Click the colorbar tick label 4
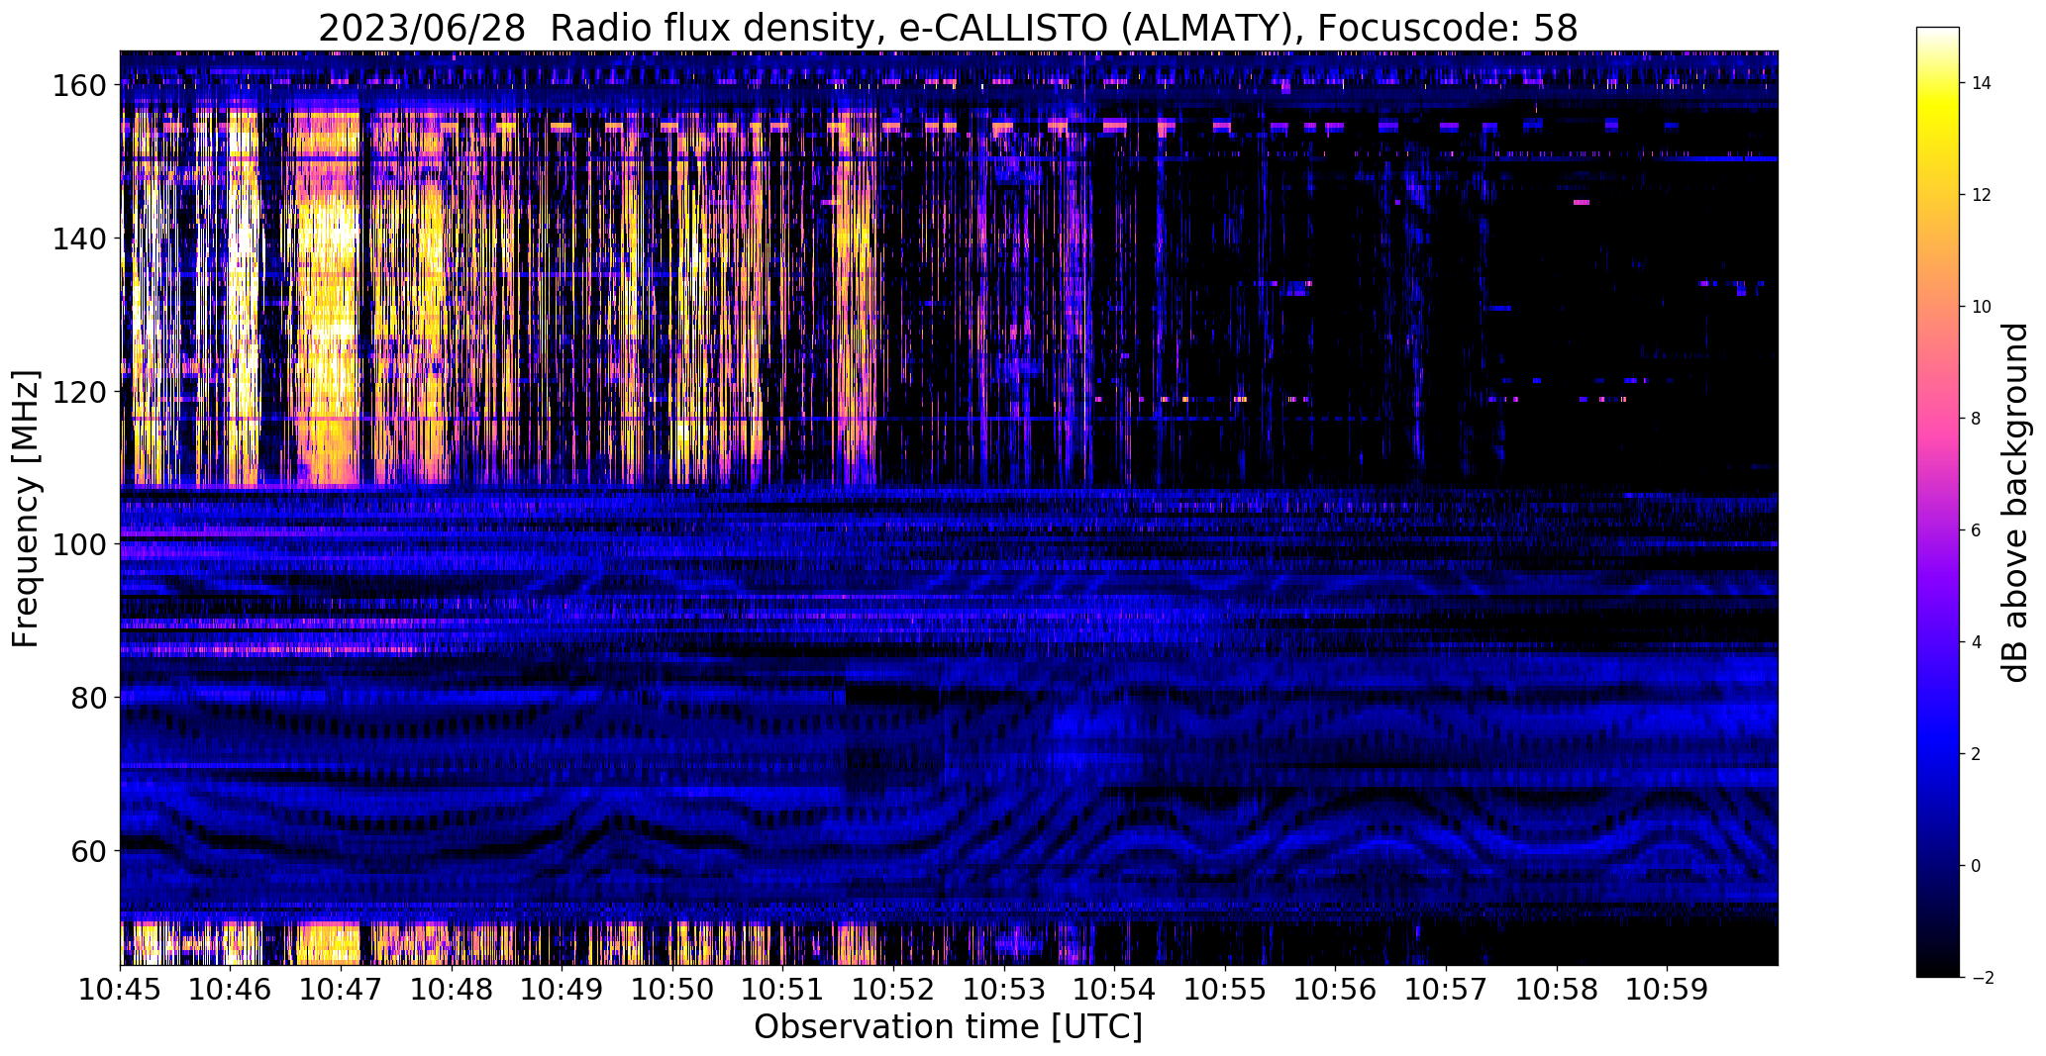Image resolution: width=2046 pixels, height=1056 pixels. point(1977,642)
